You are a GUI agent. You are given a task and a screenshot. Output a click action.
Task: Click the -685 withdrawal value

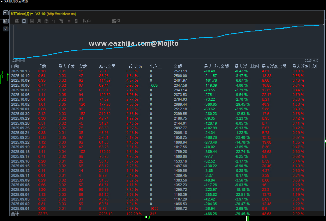(154, 85)
